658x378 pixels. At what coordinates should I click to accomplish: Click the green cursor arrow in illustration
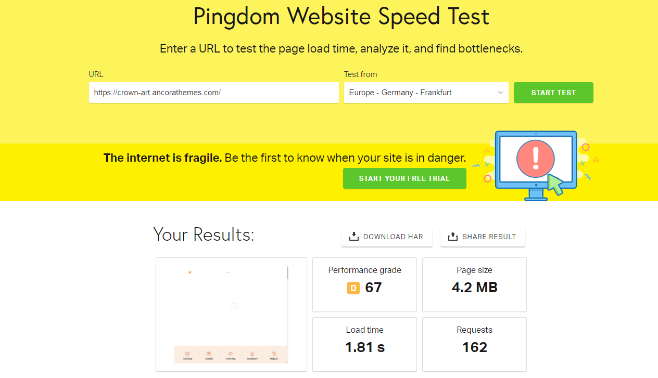(555, 185)
